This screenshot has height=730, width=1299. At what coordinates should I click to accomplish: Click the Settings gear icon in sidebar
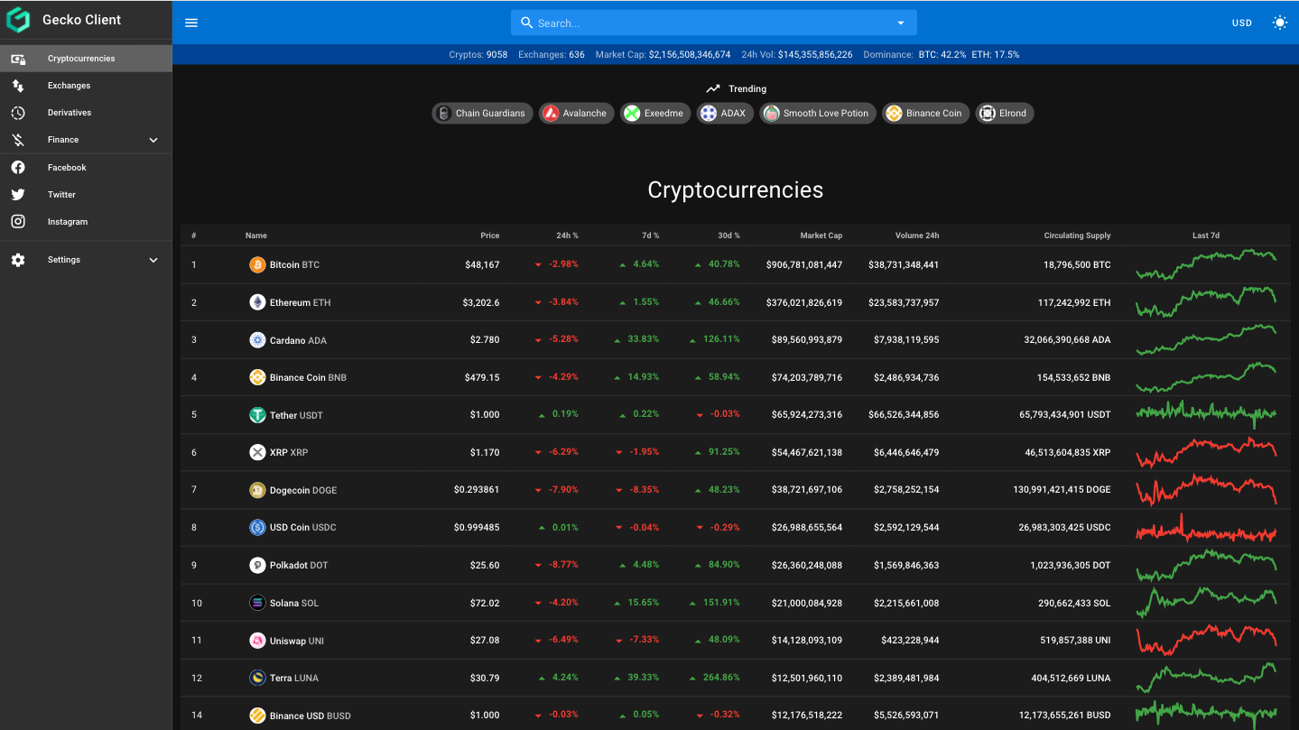(18, 260)
